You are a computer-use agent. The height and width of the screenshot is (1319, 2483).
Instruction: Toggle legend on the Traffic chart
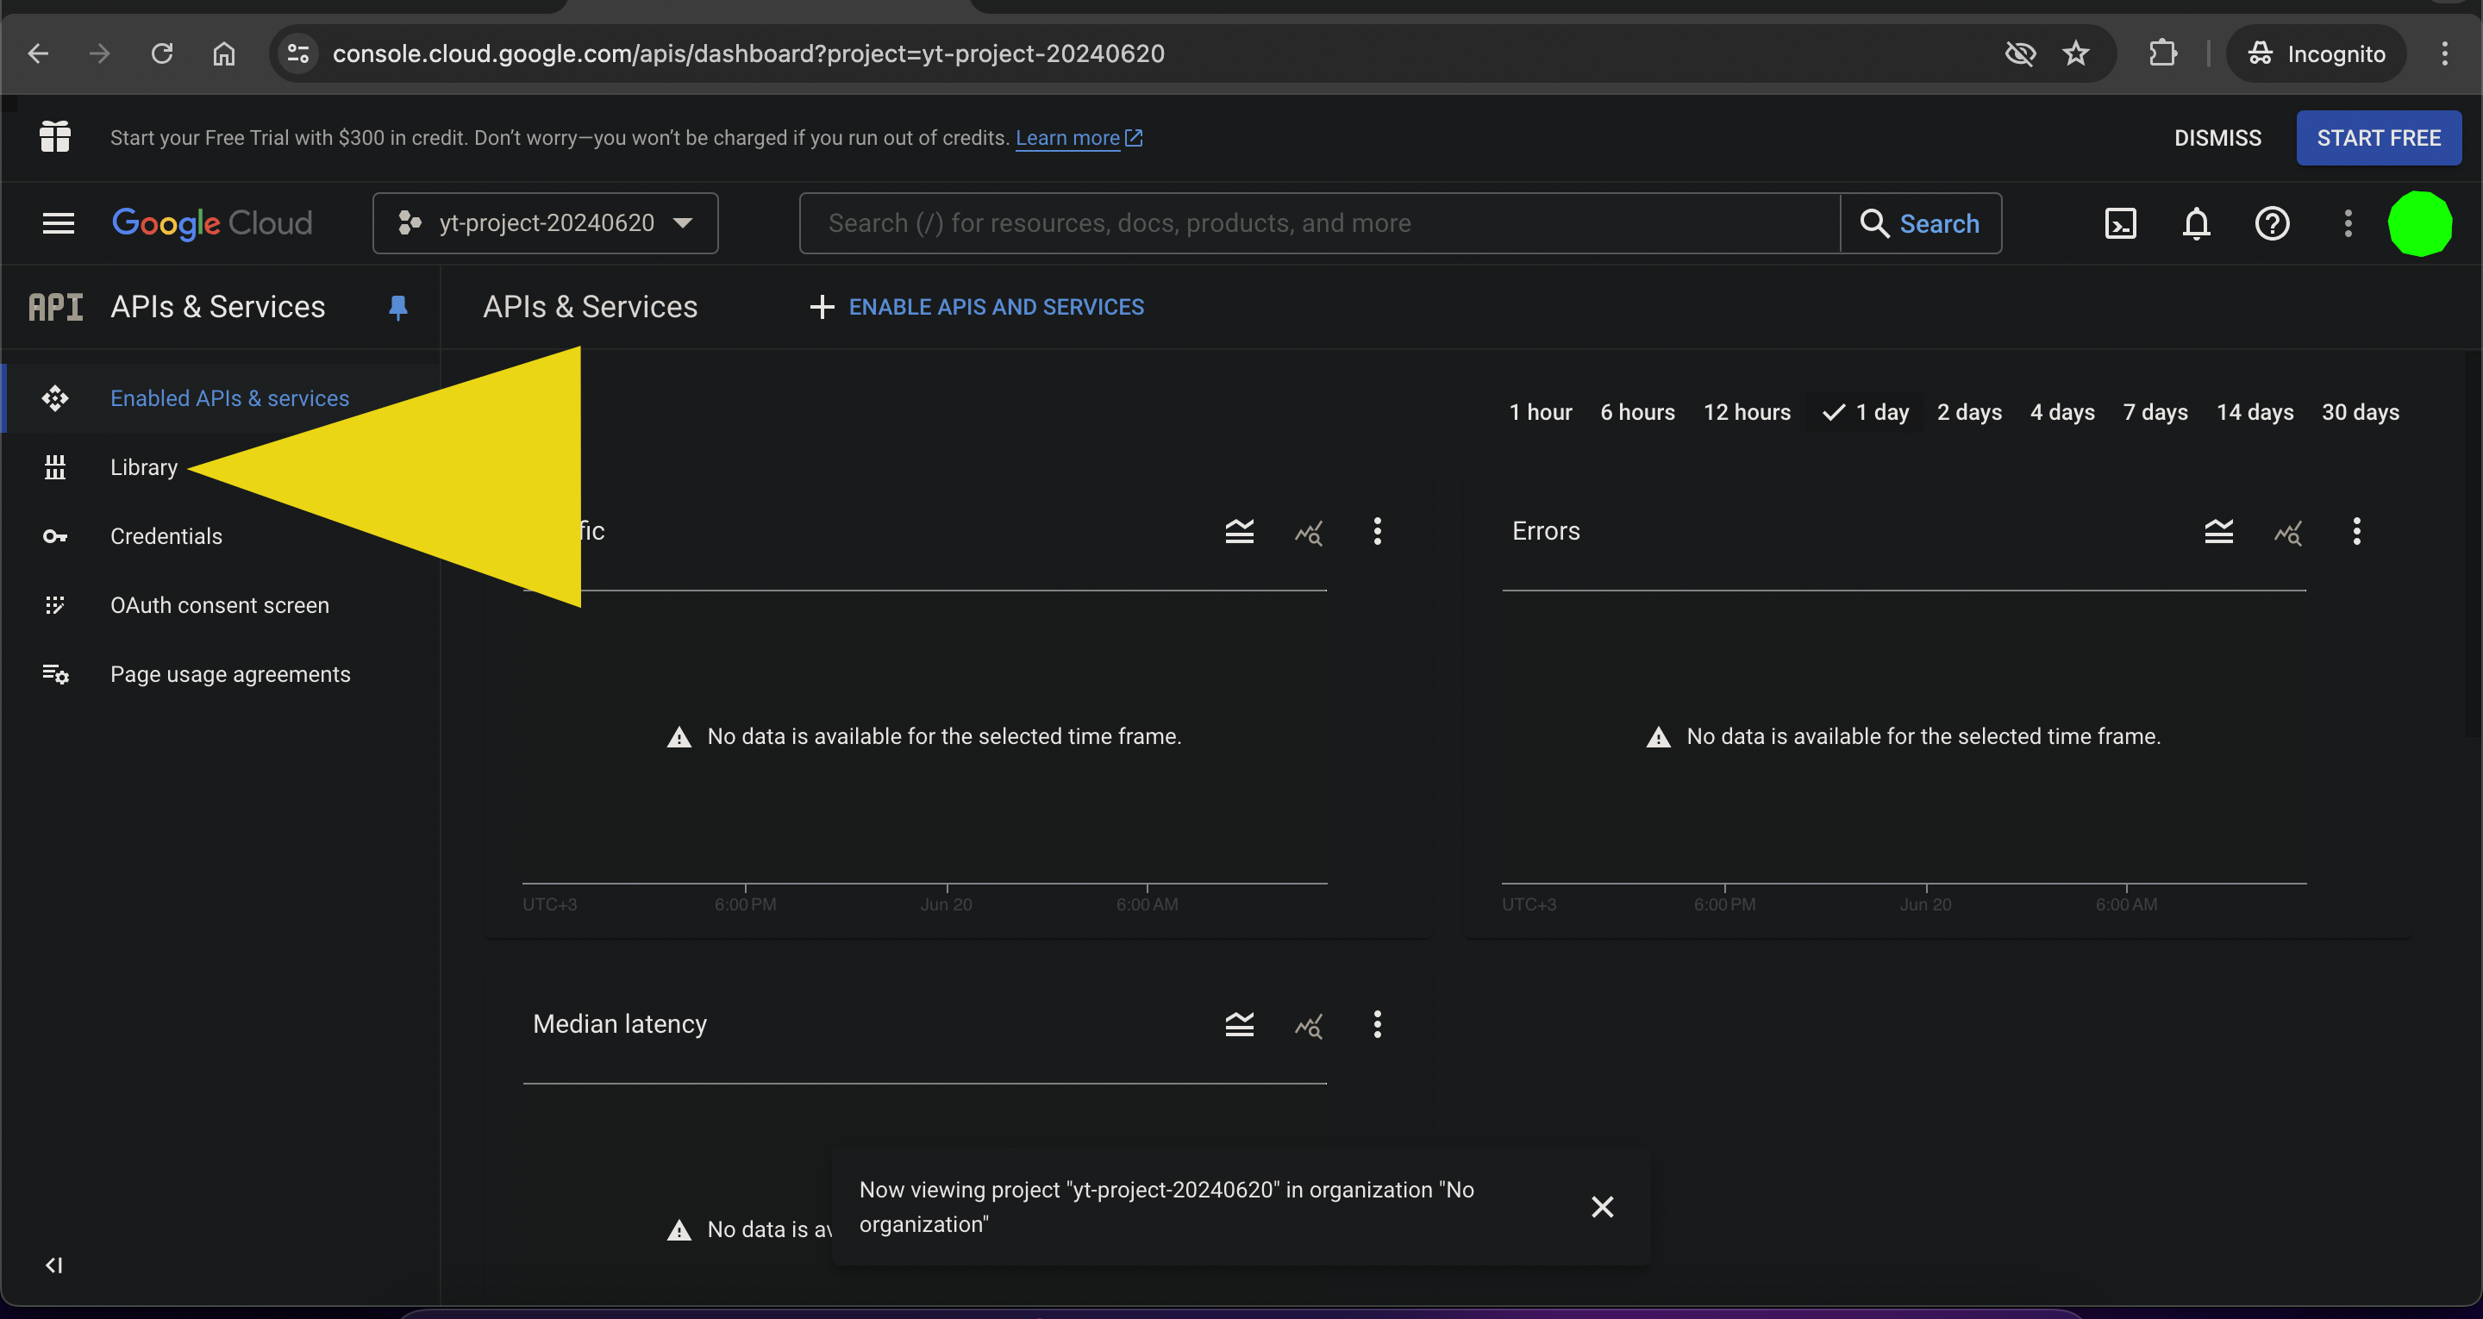[x=1240, y=531]
